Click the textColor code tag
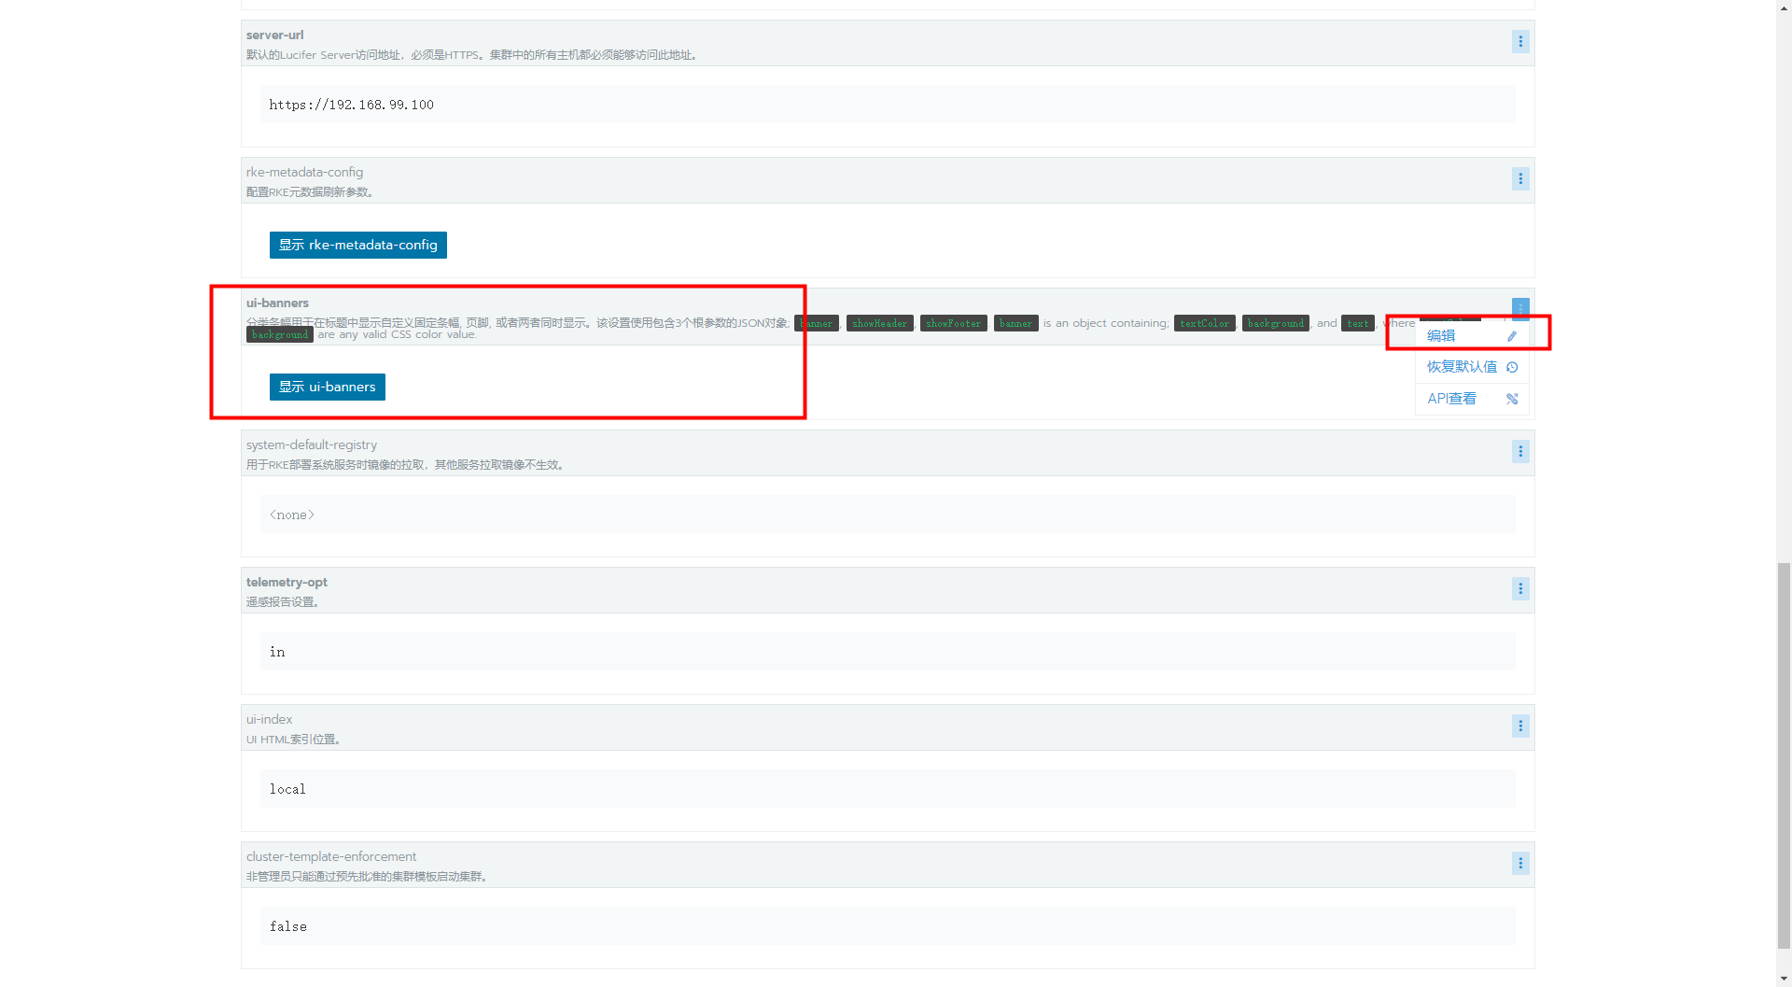The height and width of the screenshot is (987, 1792). click(1204, 323)
